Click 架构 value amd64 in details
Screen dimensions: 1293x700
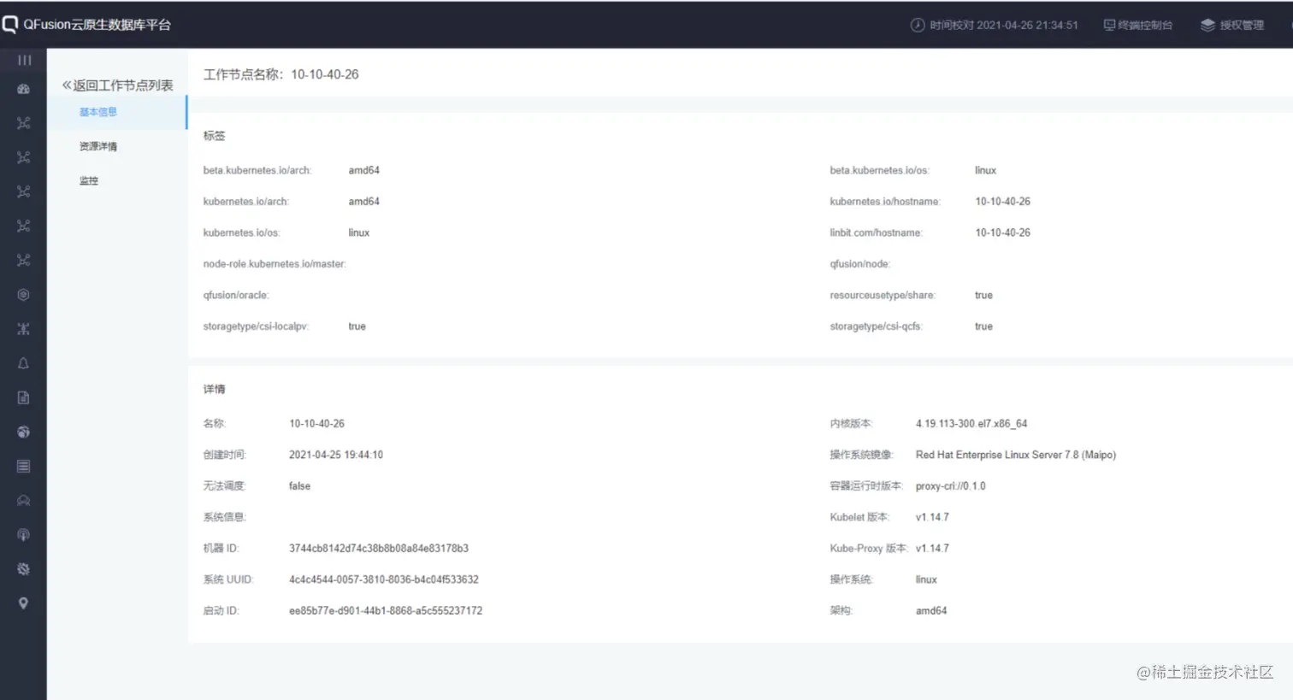(931, 610)
